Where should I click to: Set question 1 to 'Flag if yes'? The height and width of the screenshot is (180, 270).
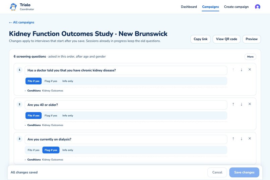pos(51,81)
